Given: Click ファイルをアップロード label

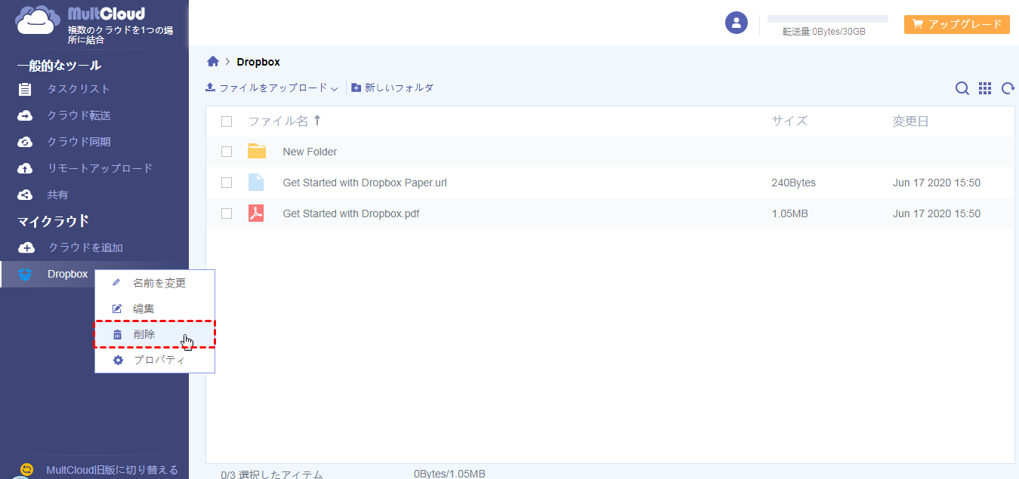Looking at the screenshot, I should [x=273, y=88].
